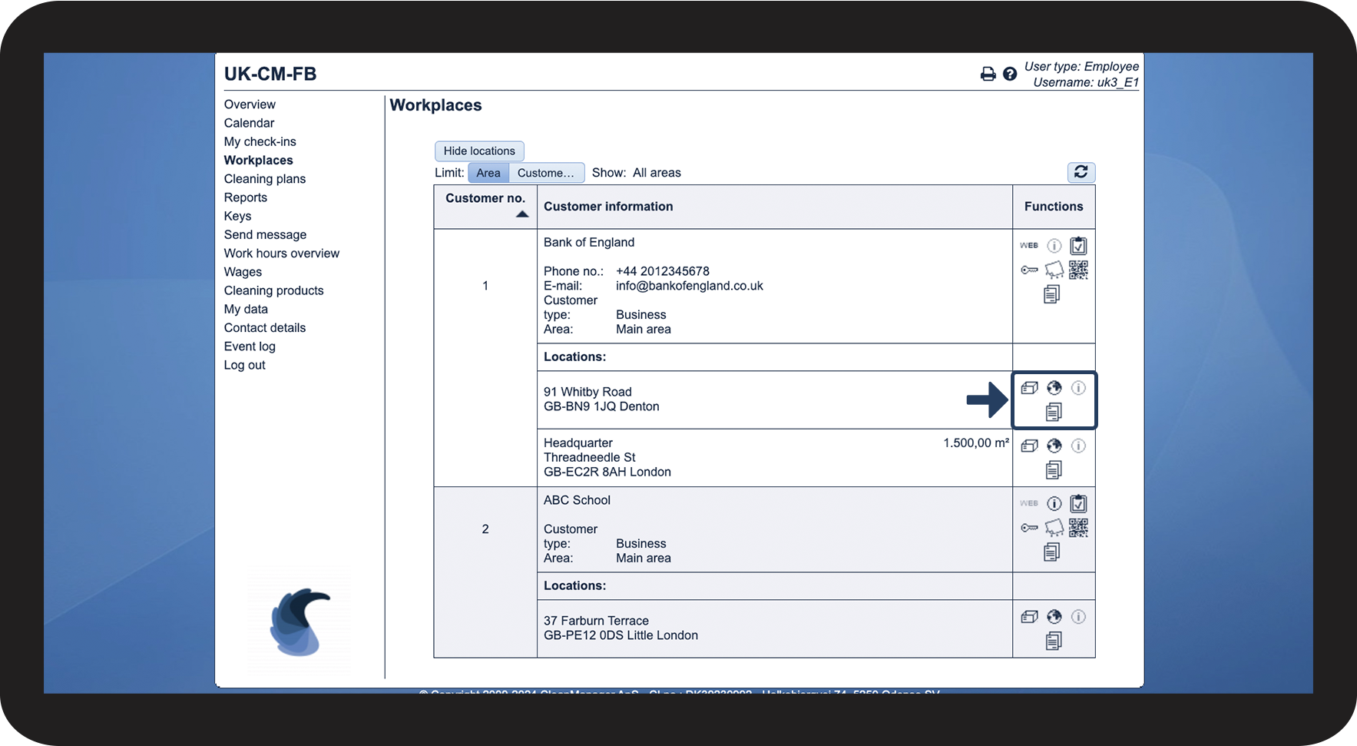The image size is (1357, 746).
Task: Click the Log out link
Action: (x=245, y=365)
